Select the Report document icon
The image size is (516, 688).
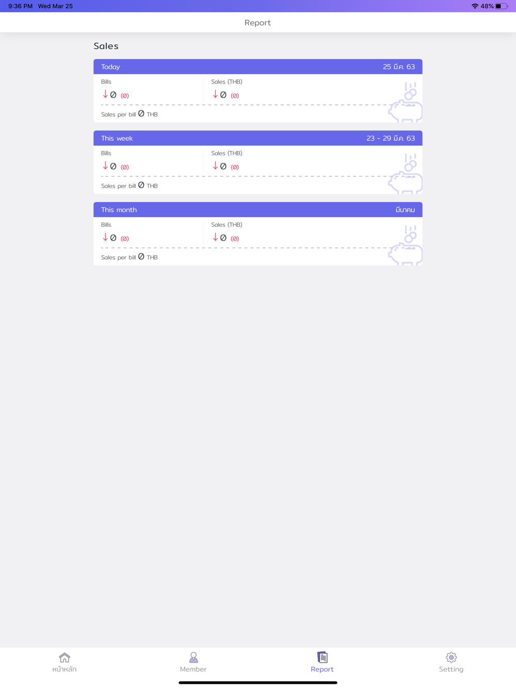[322, 657]
